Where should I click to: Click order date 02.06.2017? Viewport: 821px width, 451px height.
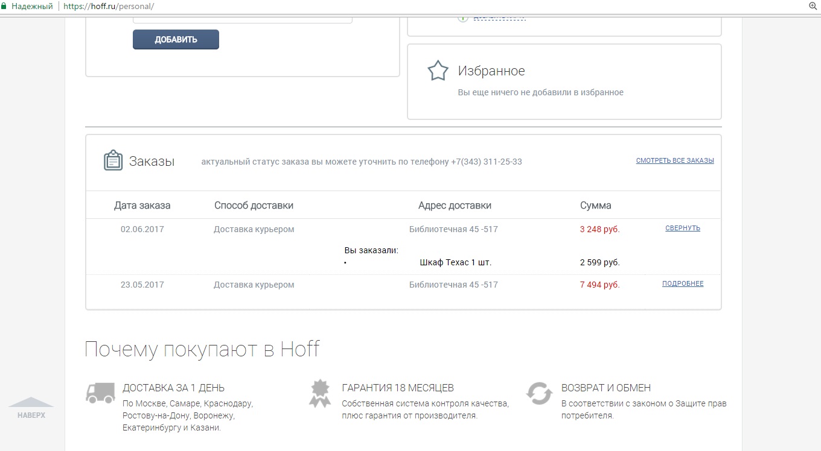click(x=142, y=229)
